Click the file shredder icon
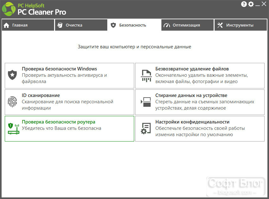269x199 pixels. tap(146, 75)
